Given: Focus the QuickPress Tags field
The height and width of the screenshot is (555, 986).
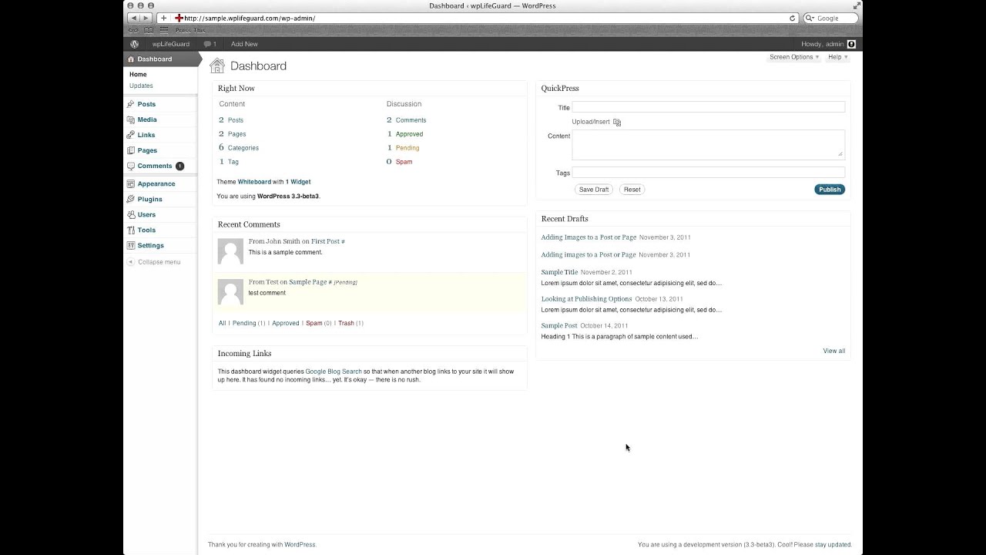Looking at the screenshot, I should 709,173.
